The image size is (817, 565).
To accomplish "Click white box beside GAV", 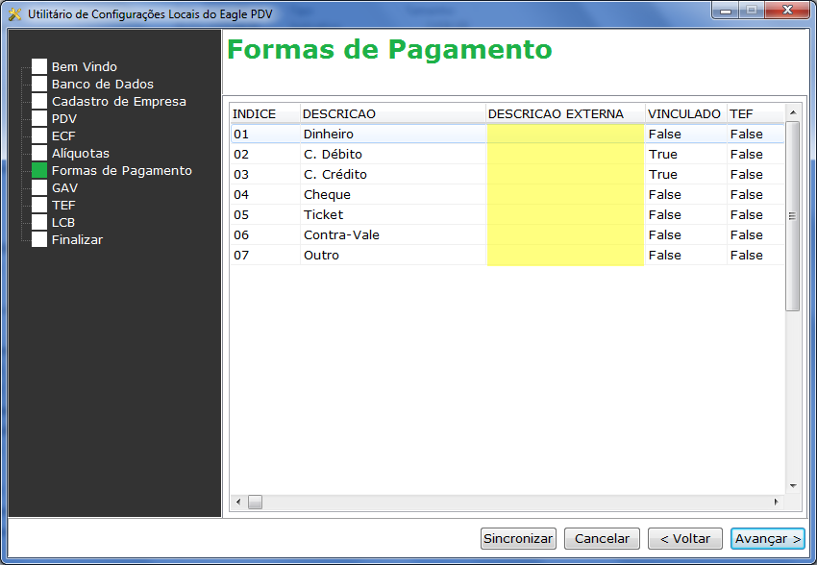I will (39, 187).
